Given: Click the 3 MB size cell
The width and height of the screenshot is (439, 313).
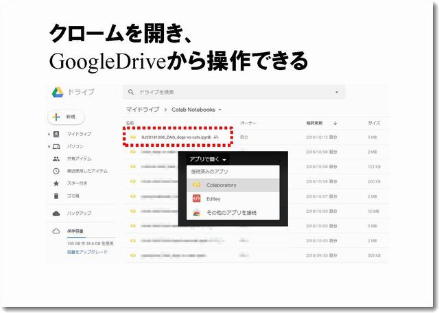Looking at the screenshot, I should pos(372,137).
